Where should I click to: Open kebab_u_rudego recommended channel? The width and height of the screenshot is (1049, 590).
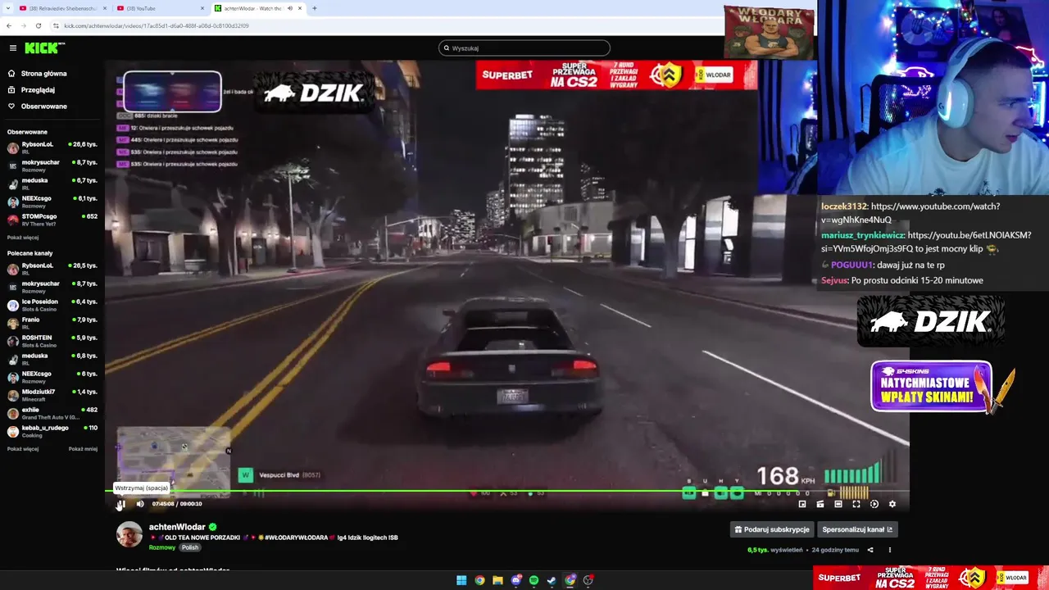tap(52, 431)
